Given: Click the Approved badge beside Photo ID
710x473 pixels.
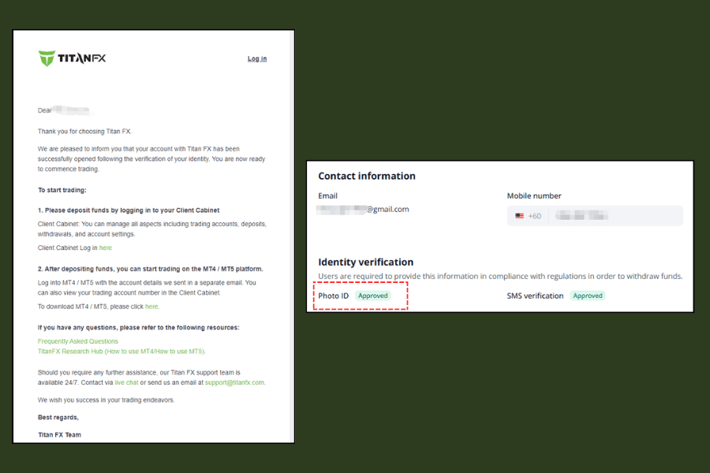Looking at the screenshot, I should point(372,296).
